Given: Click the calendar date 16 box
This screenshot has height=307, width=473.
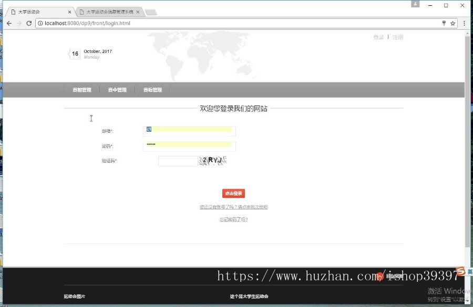Looking at the screenshot, I should pos(75,54).
